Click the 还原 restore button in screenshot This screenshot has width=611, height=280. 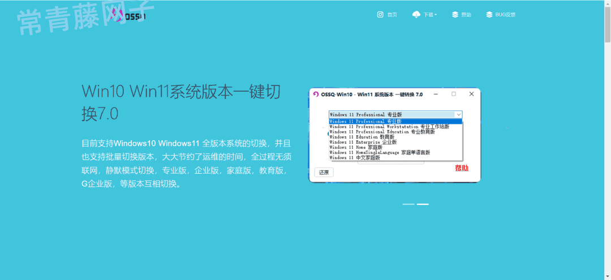[x=324, y=172]
